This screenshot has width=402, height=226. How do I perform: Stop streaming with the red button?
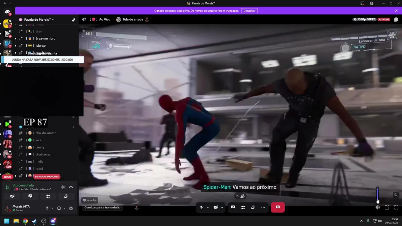pyautogui.click(x=278, y=207)
